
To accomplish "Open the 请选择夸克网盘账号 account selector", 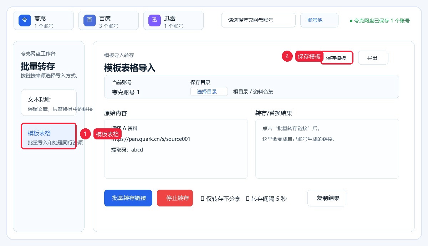I will pos(258,20).
